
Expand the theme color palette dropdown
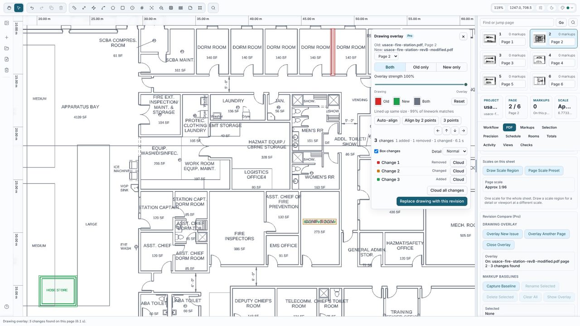tap(567, 8)
